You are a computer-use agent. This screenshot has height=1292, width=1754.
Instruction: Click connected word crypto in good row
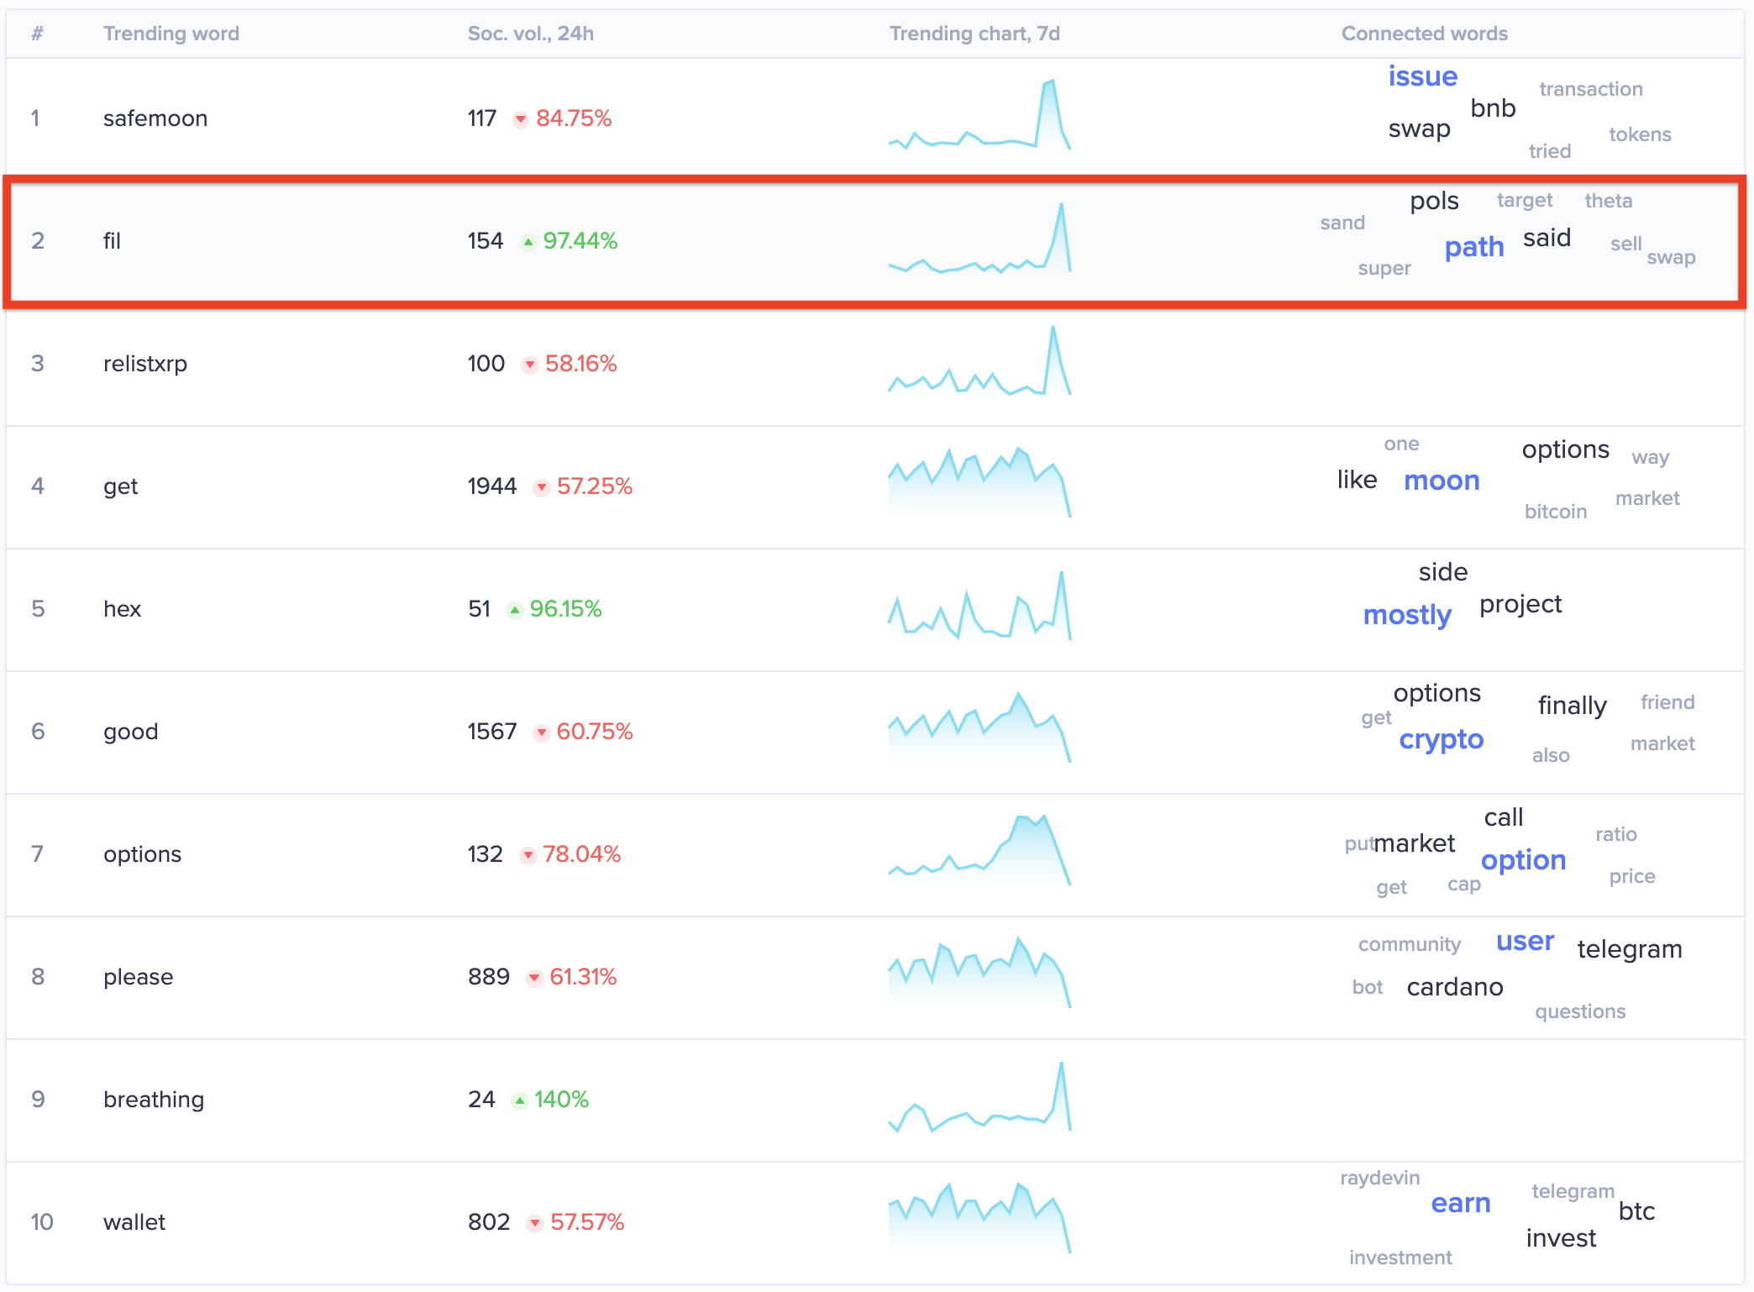pyautogui.click(x=1442, y=740)
